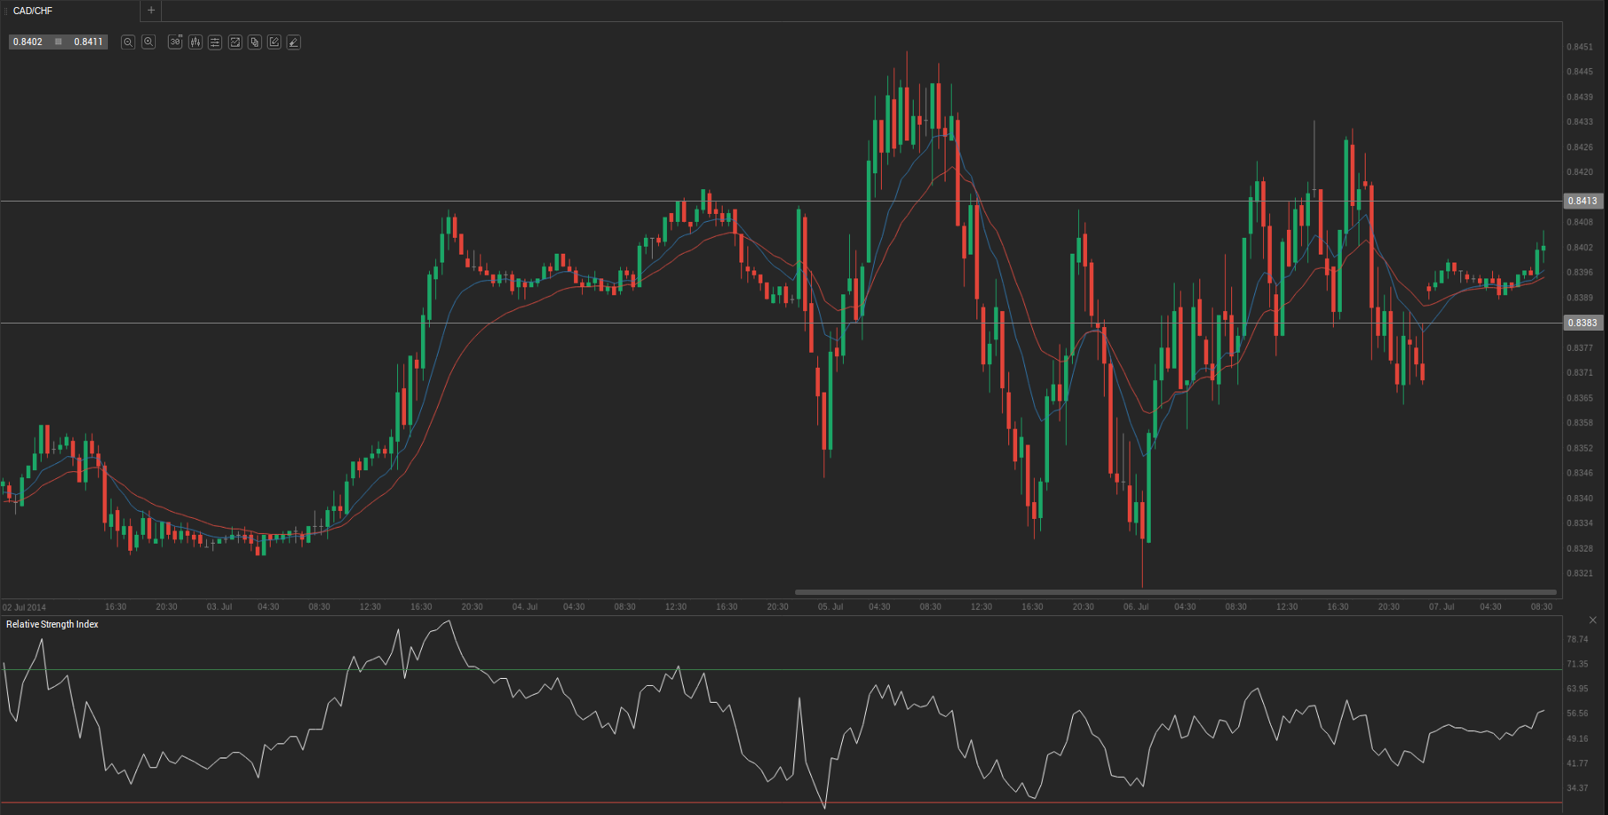
Task: Add a new chart tab
Action: coord(151,11)
